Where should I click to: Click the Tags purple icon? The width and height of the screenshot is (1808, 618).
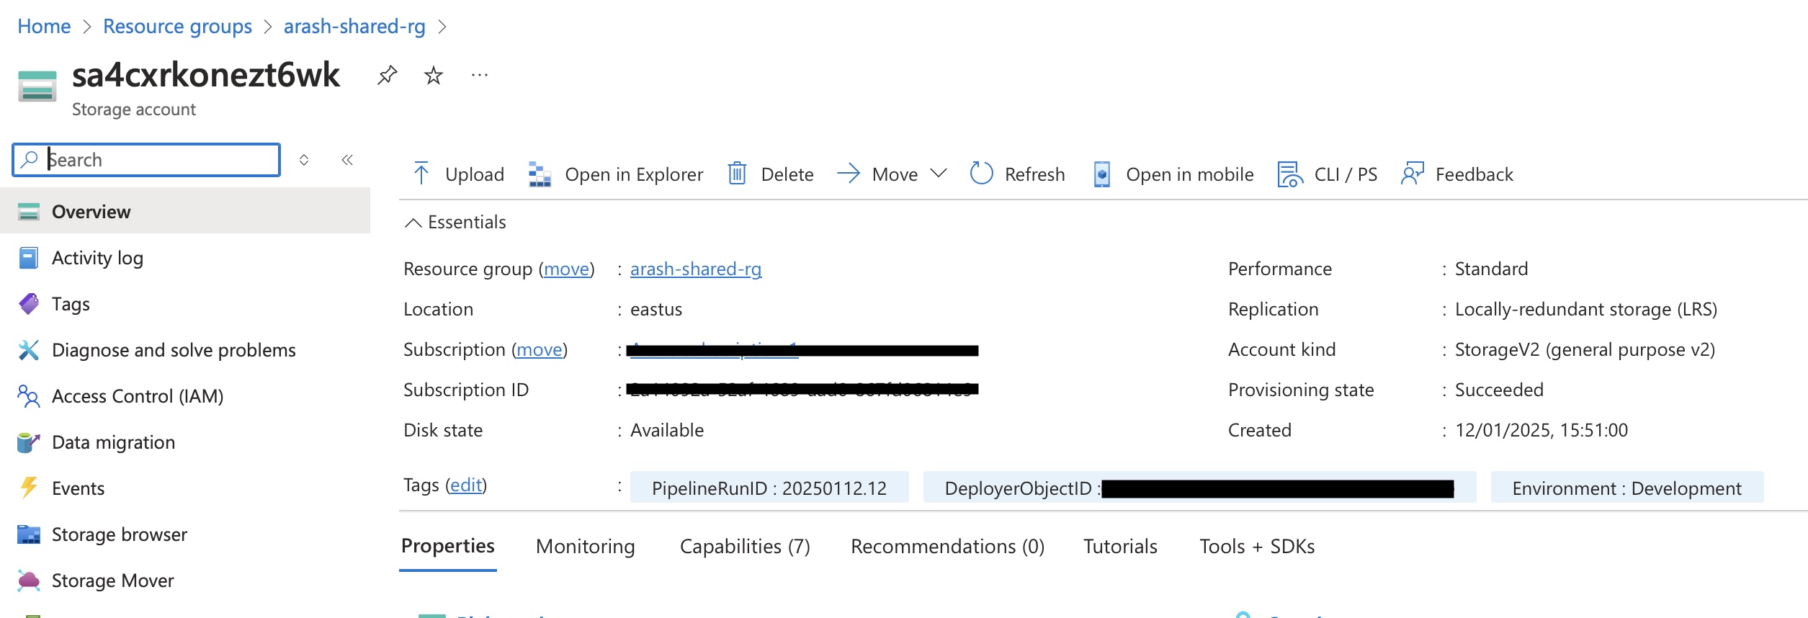(x=28, y=304)
